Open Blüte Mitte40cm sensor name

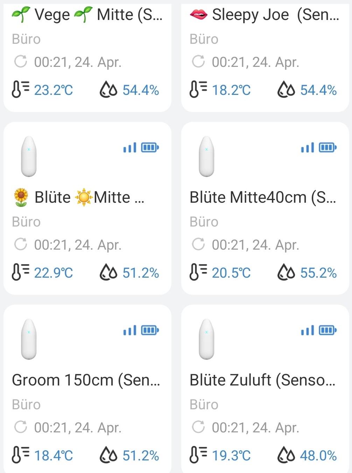(x=262, y=197)
